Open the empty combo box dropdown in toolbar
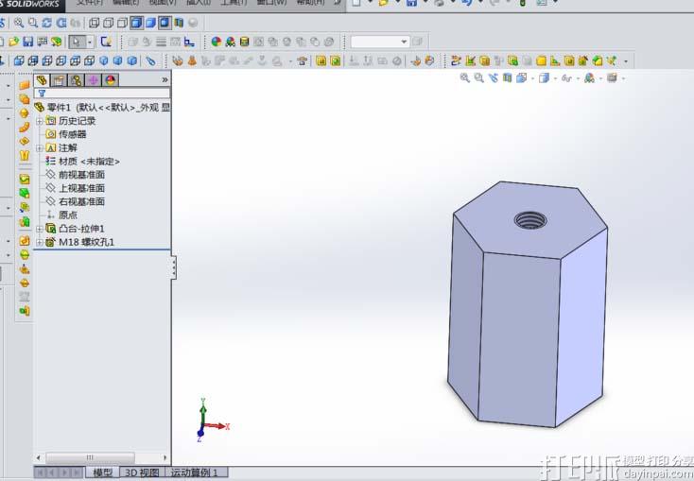 pyautogui.click(x=404, y=42)
